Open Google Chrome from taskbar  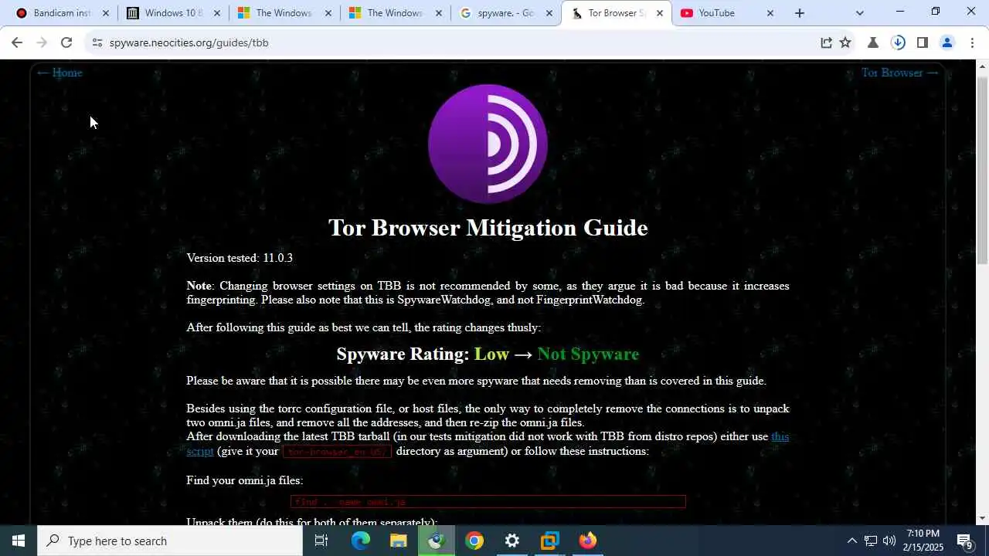[474, 541]
